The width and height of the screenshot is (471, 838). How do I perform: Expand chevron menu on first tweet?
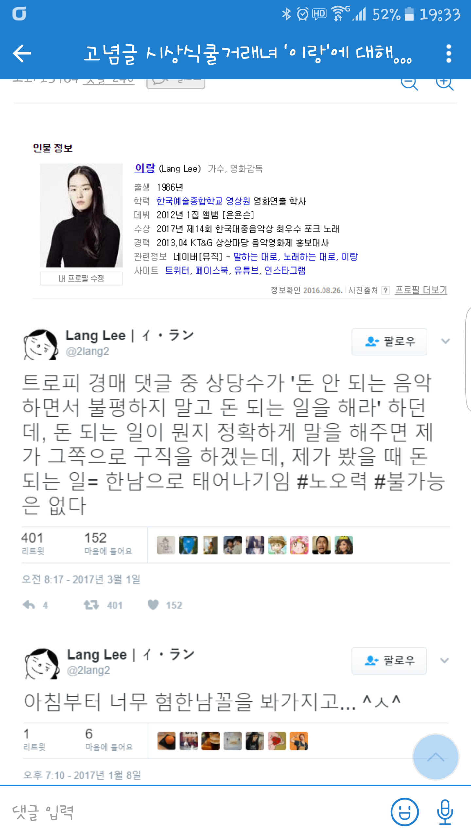pos(445,341)
